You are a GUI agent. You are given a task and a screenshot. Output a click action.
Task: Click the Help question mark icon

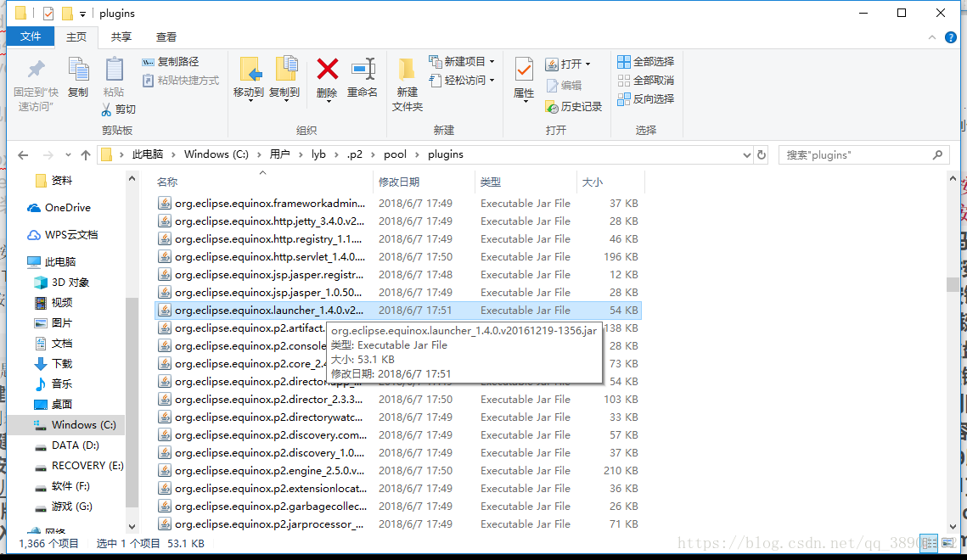point(951,37)
